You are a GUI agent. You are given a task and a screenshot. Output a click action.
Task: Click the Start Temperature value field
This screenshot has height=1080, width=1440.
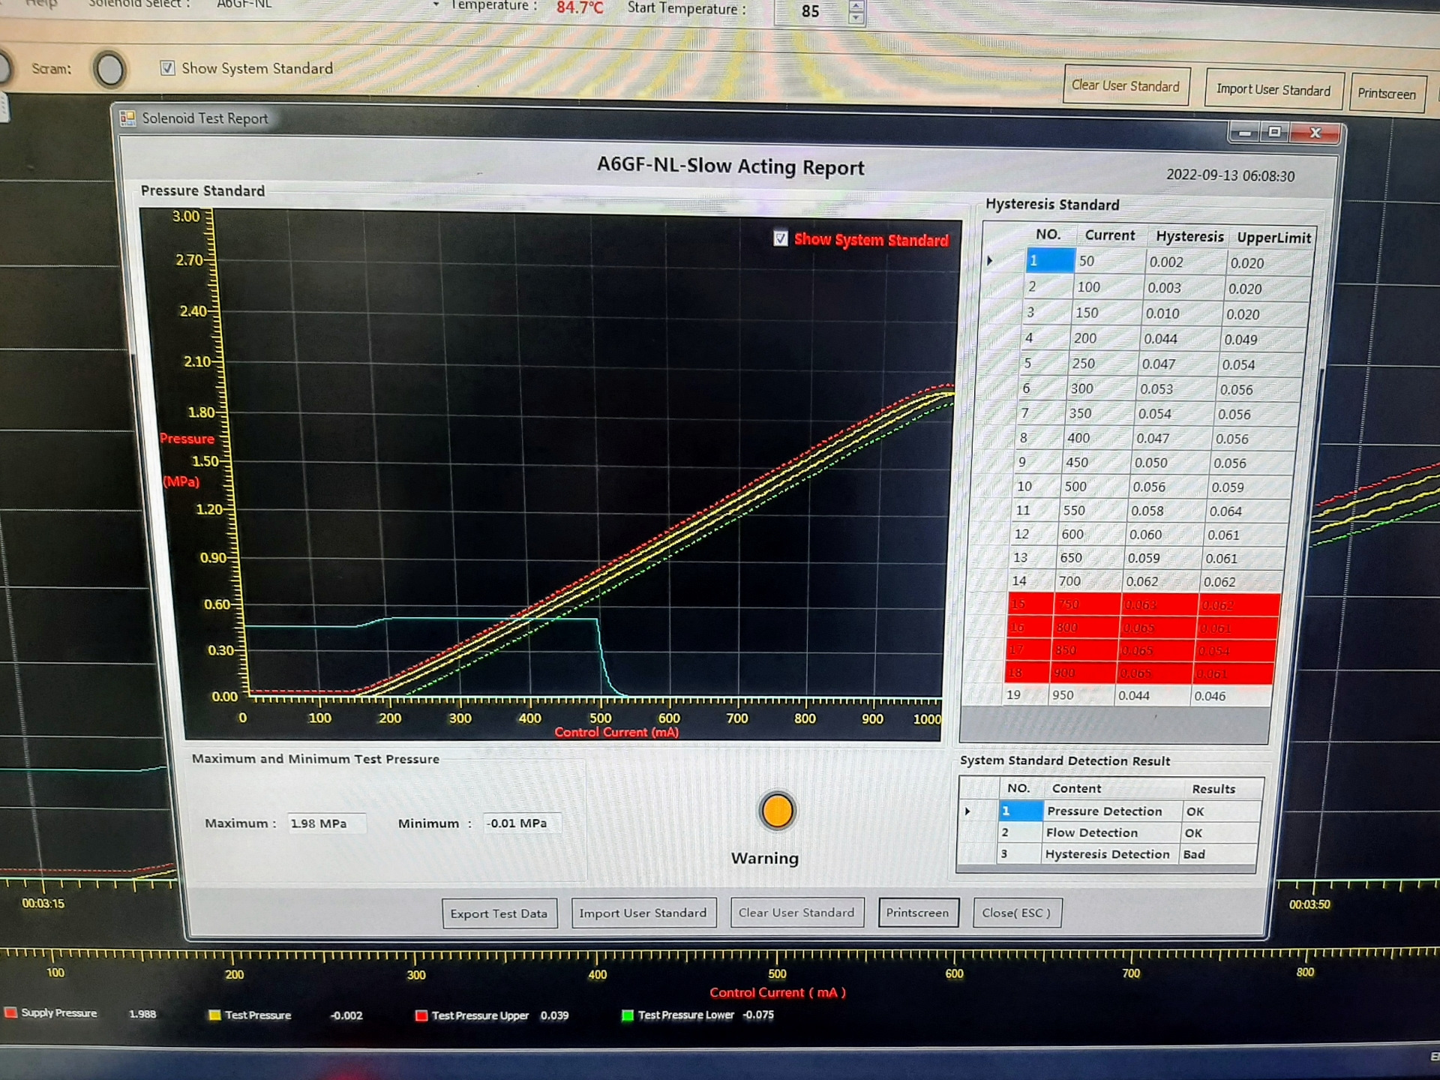[x=810, y=11]
